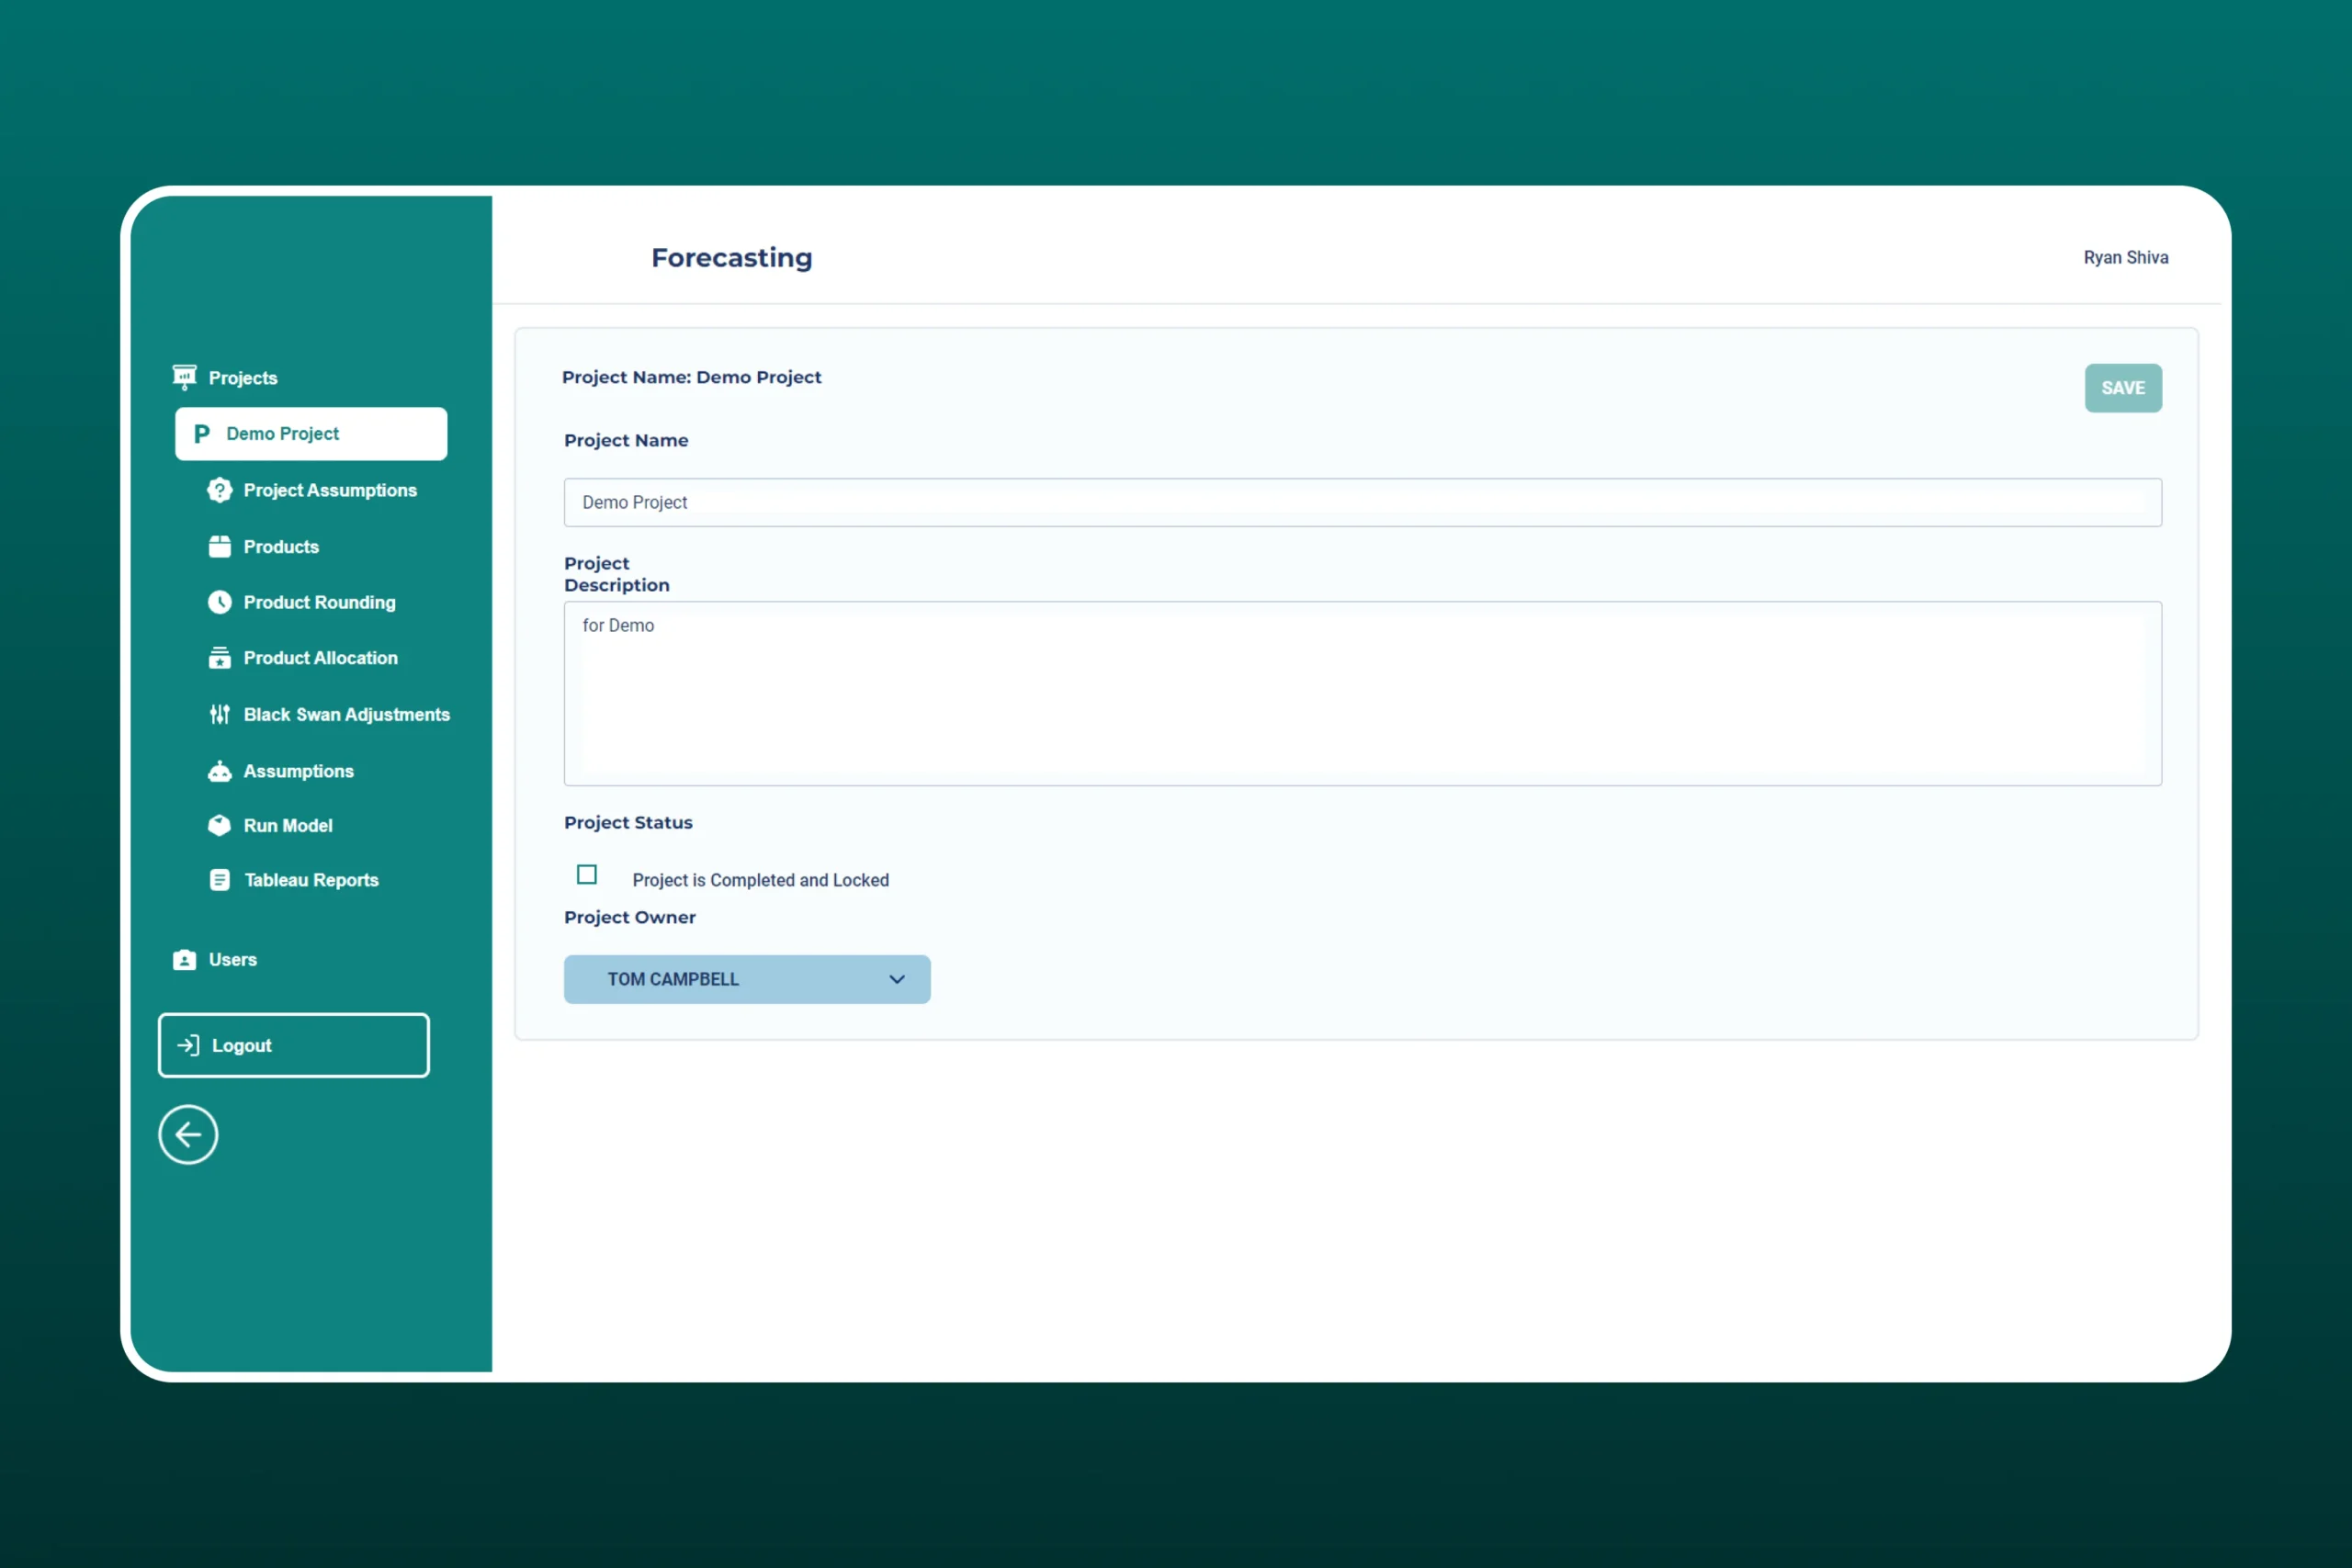Click the Tableau Reports document icon
Screen dimensions: 2352x1568
pyautogui.click(x=219, y=880)
